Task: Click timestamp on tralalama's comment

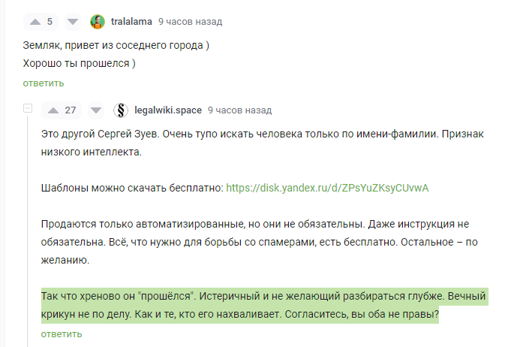Action: click(190, 22)
